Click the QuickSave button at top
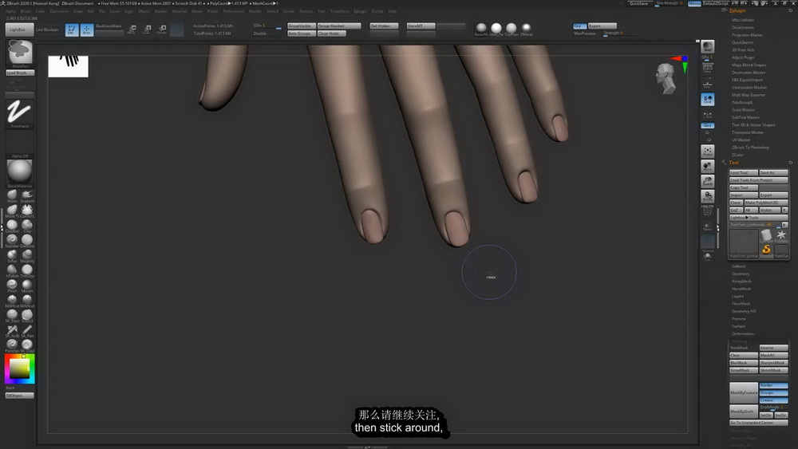 639,3
